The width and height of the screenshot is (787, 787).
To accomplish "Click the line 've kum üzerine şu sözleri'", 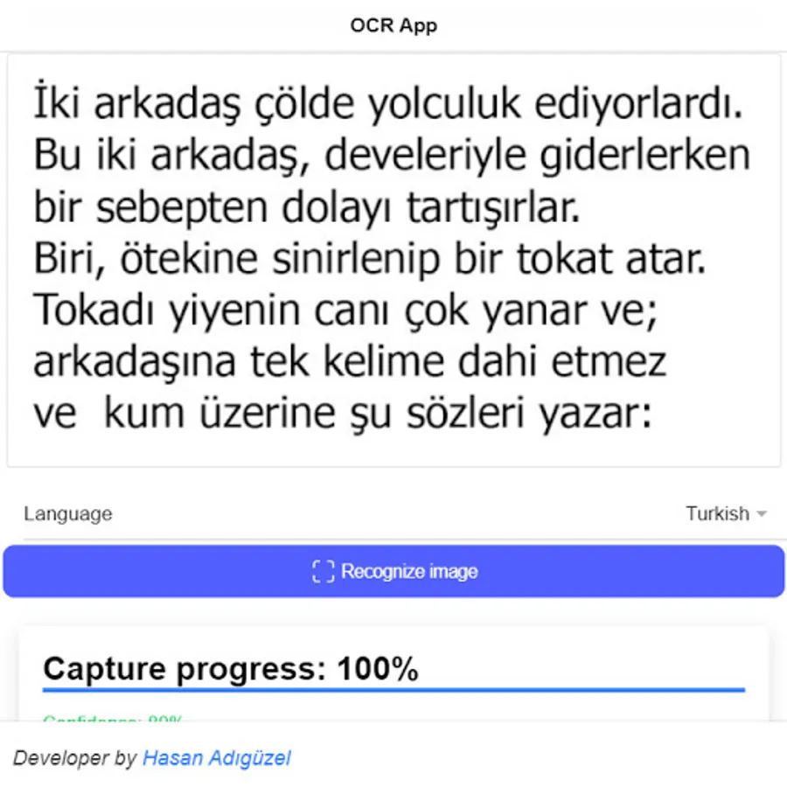I will (x=342, y=413).
